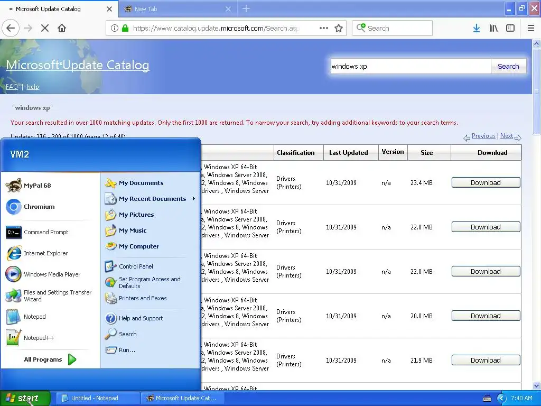Viewport: 541px width, 406px height.
Task: Open the Run dialog
Action: pyautogui.click(x=150, y=350)
